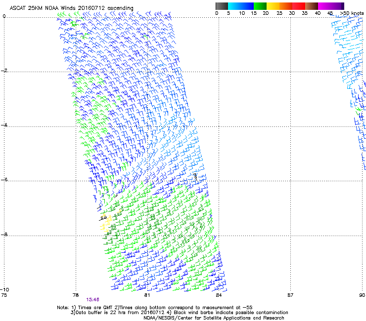Click the plot title 'ASCAT 25KM NOAA Winds 20160712 ascending'
Screen dimensions: 366x321
pyautogui.click(x=71, y=8)
